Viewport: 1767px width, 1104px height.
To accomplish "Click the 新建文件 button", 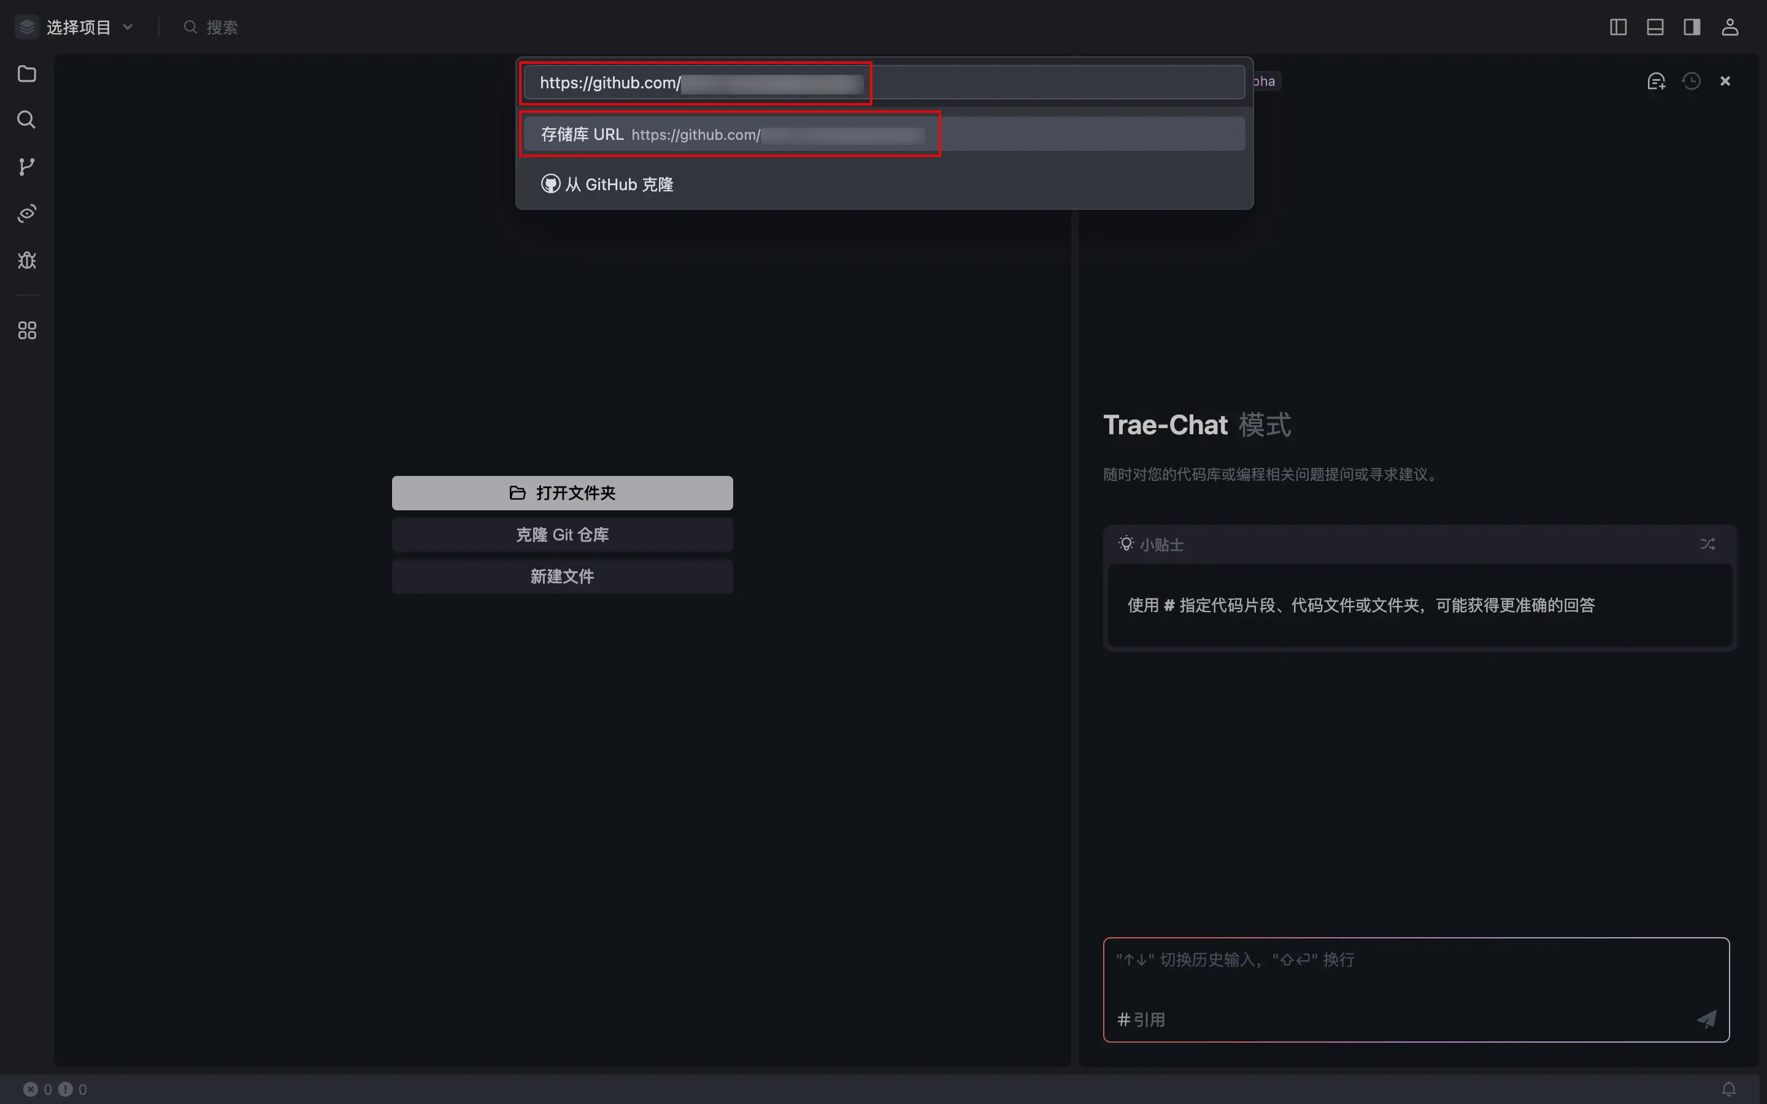I will pos(562,576).
